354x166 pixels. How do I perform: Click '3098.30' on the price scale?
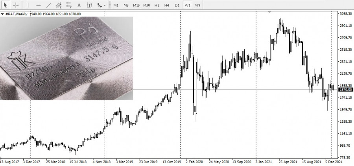[x=346, y=13]
